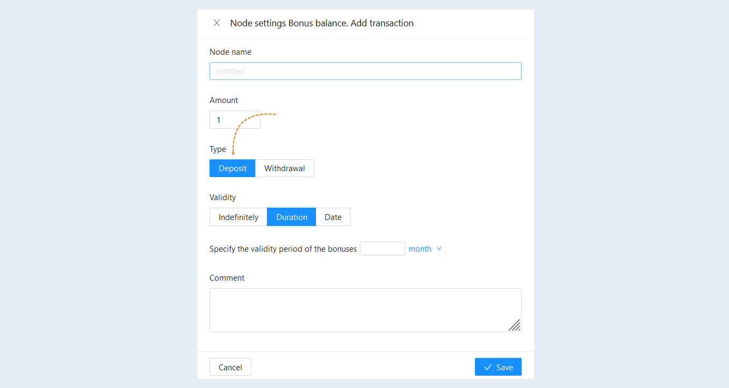Image resolution: width=729 pixels, height=388 pixels.
Task: Focus the Node name Untitled field
Action: click(365, 71)
